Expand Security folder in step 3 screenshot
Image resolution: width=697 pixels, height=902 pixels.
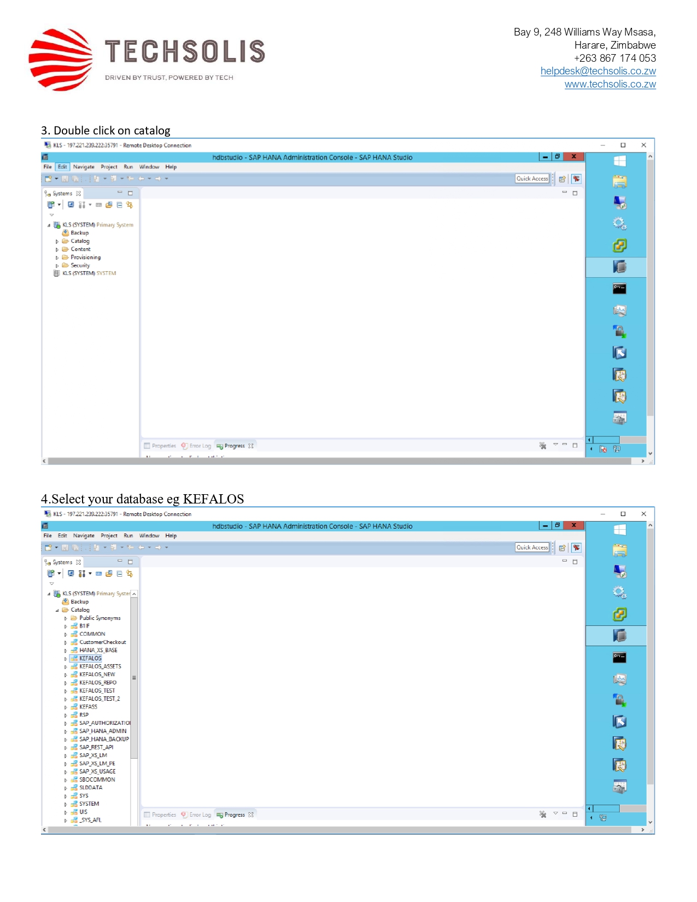(x=57, y=266)
